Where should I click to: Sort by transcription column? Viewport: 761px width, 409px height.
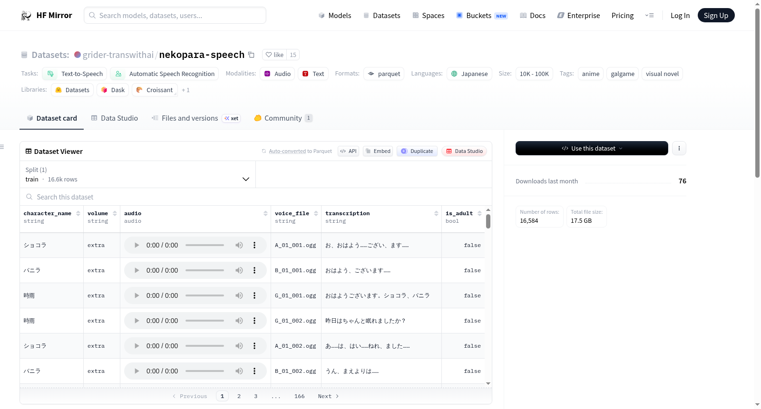436,214
